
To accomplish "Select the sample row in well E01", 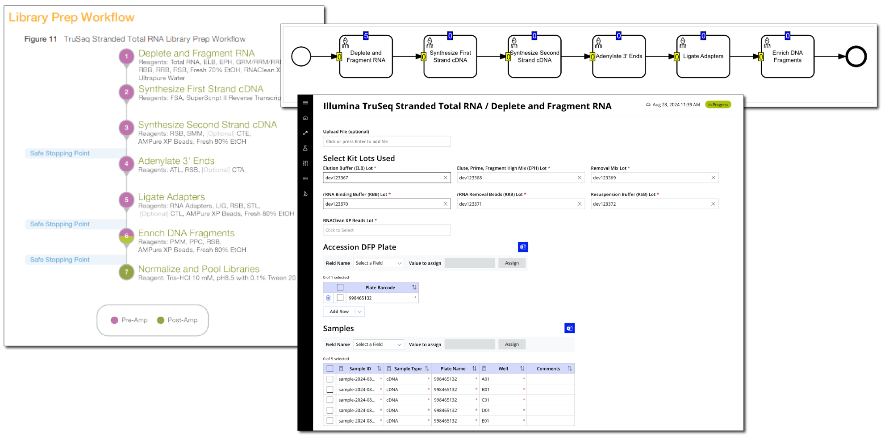I will (x=330, y=421).
